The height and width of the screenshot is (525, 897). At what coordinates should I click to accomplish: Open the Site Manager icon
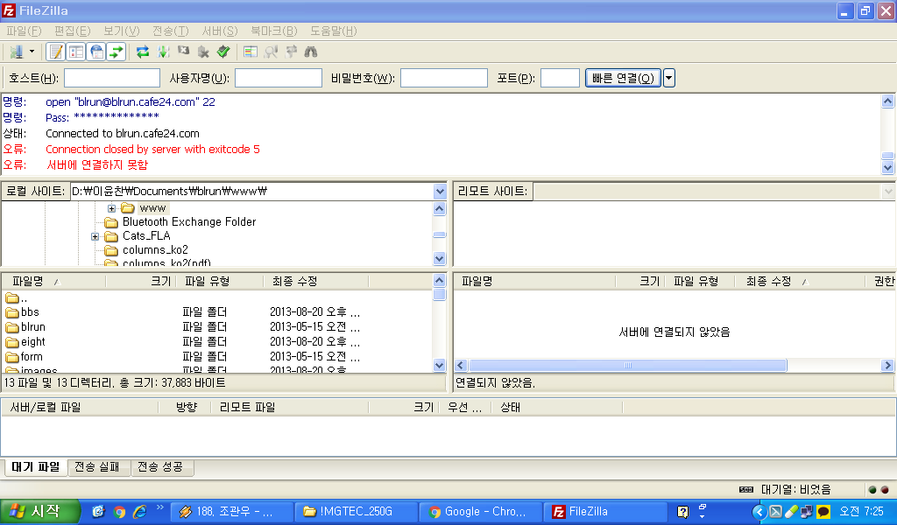coord(16,52)
